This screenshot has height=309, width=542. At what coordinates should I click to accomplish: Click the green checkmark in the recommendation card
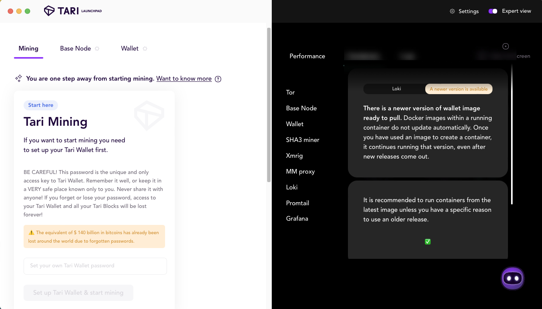pyautogui.click(x=428, y=241)
